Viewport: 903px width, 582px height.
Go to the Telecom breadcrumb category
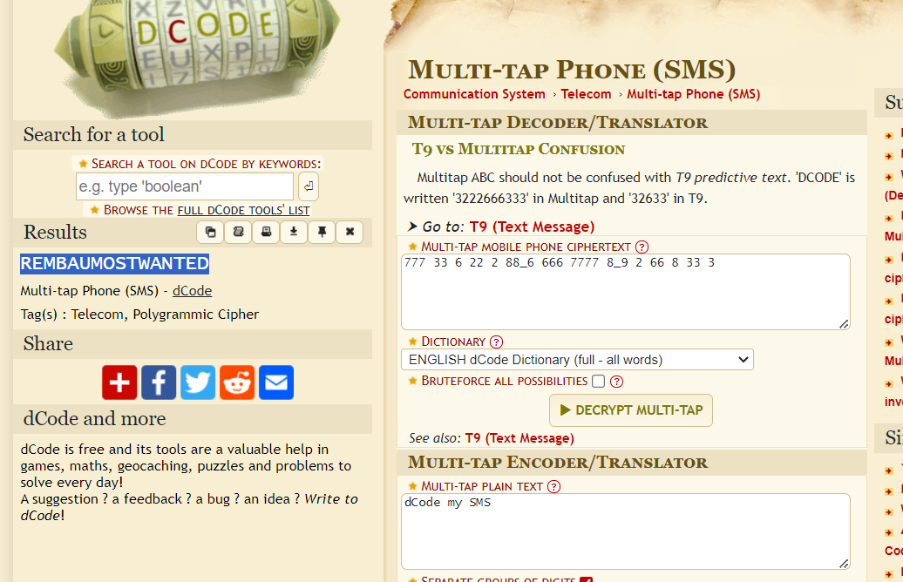(586, 94)
